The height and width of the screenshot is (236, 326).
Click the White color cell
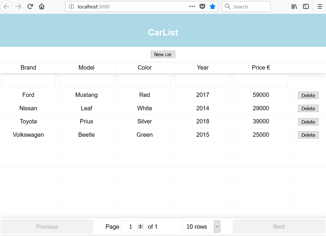tap(145, 108)
